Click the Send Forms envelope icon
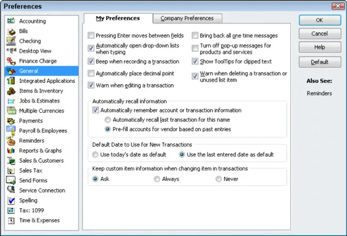Image resolution: width=347 pixels, height=236 pixels. (11, 180)
